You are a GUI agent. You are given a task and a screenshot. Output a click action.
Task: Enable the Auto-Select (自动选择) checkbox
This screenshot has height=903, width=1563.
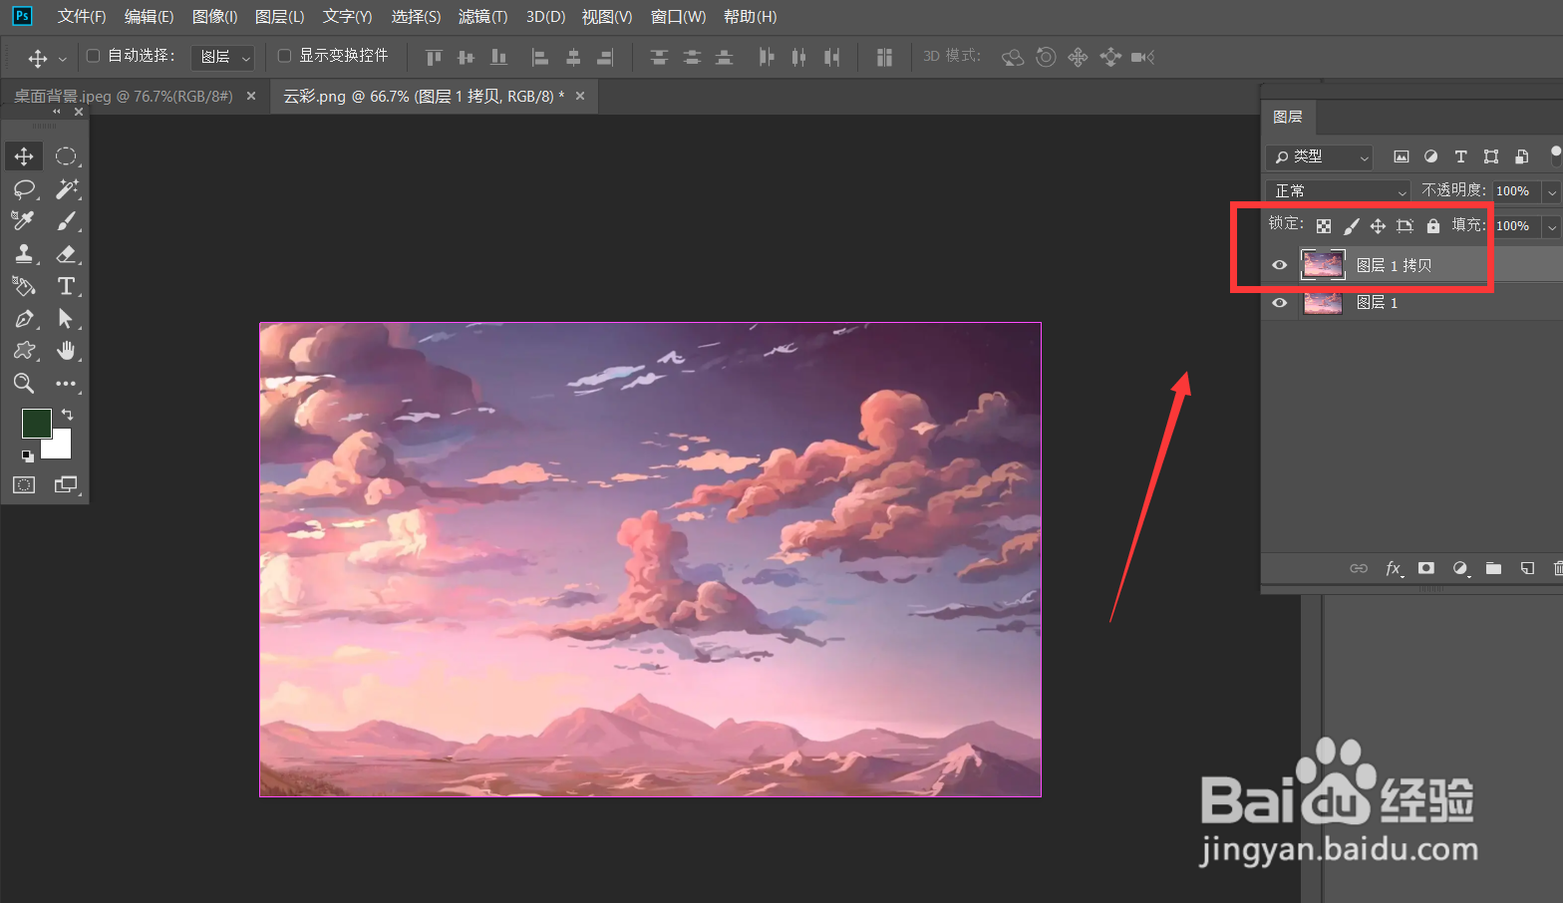[x=93, y=56]
